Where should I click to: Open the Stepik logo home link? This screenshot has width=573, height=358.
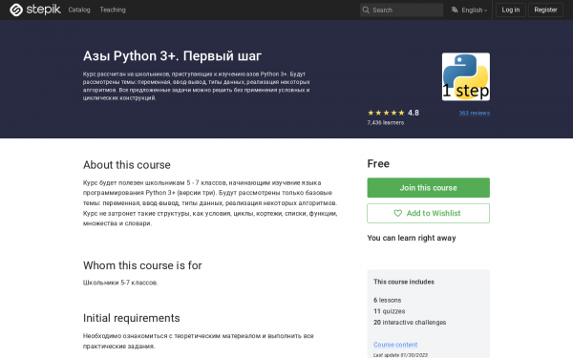pyautogui.click(x=35, y=10)
